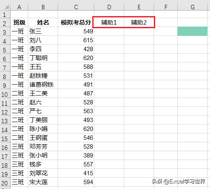Click the score cell 491
210x189 pixels.
click(x=76, y=85)
